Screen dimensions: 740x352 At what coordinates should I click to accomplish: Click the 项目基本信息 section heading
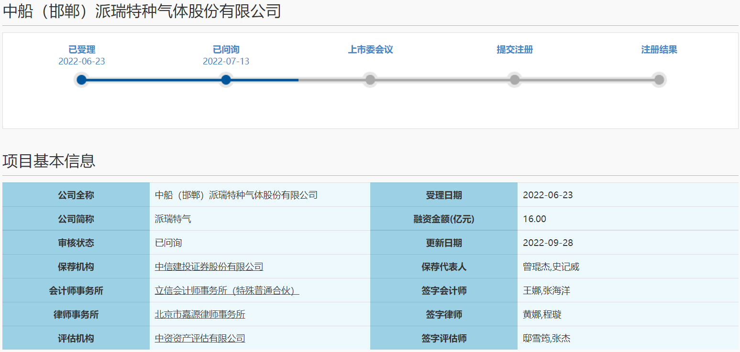click(49, 161)
